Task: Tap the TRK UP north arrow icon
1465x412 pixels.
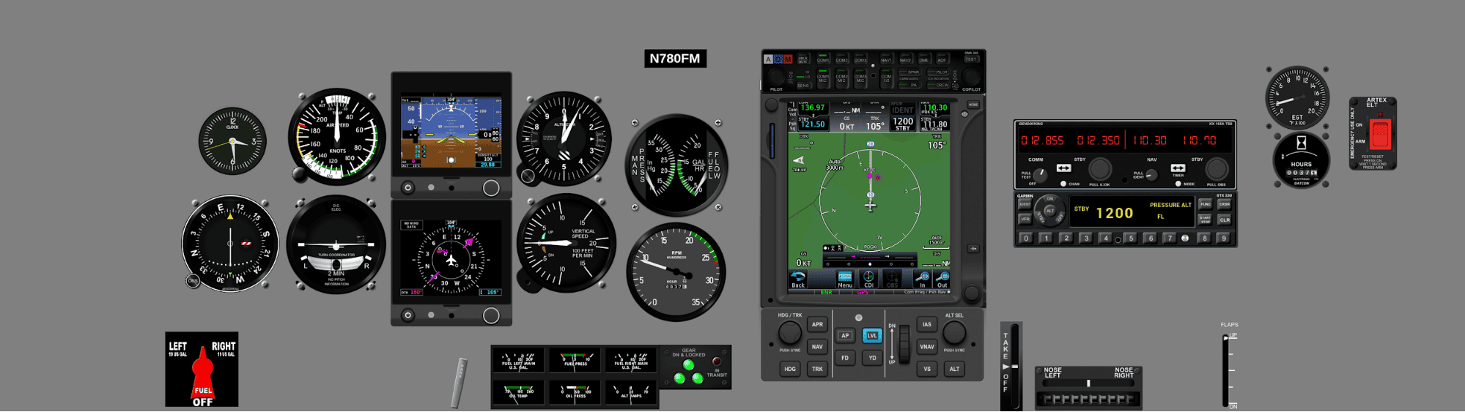Action: 799,161
